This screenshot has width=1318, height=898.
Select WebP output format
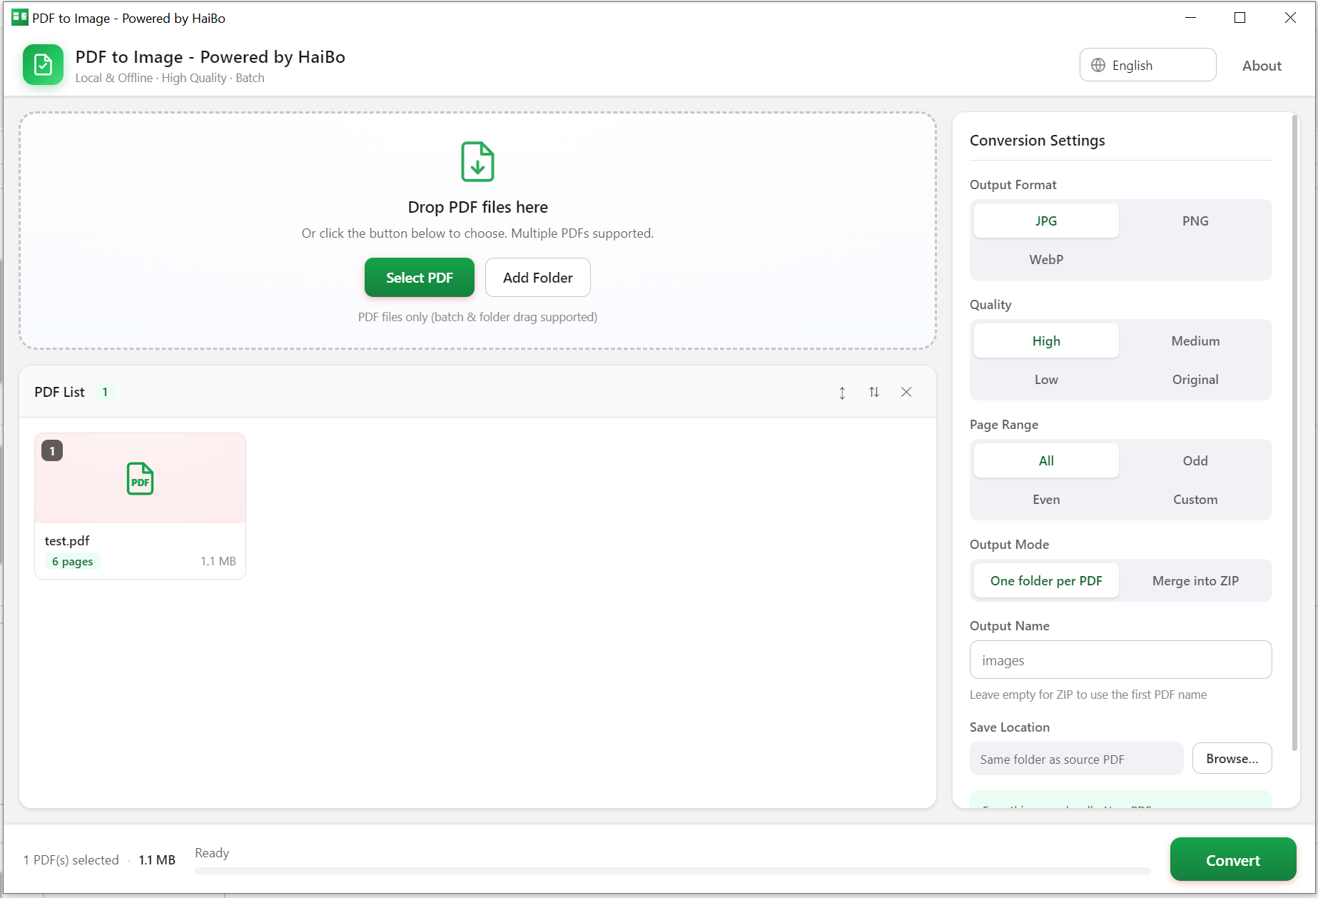click(x=1046, y=259)
